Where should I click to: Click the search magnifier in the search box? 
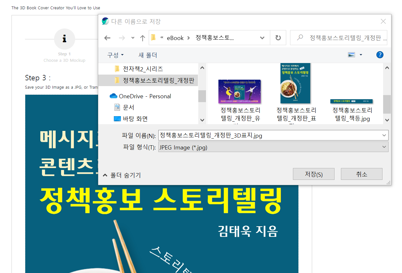(299, 37)
